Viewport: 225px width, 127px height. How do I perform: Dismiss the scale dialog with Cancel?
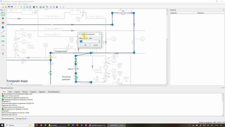click(x=95, y=45)
